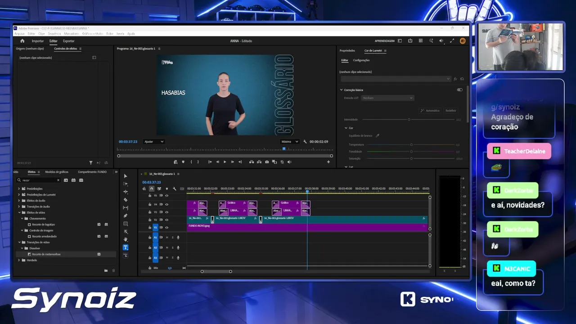Toggle lock on track V3
Viewport: 576px width, 324px height.
pos(150,211)
